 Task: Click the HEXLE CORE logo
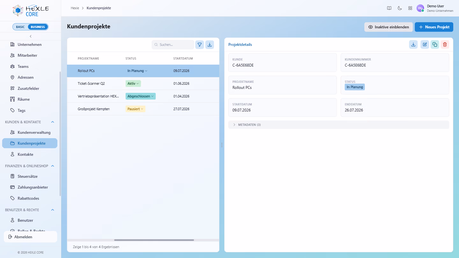pyautogui.click(x=31, y=11)
